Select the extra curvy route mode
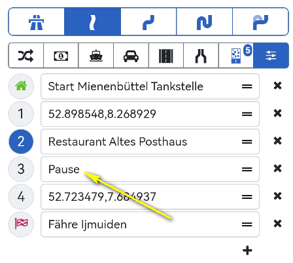This screenshot has height=263, width=293. pos(260,22)
